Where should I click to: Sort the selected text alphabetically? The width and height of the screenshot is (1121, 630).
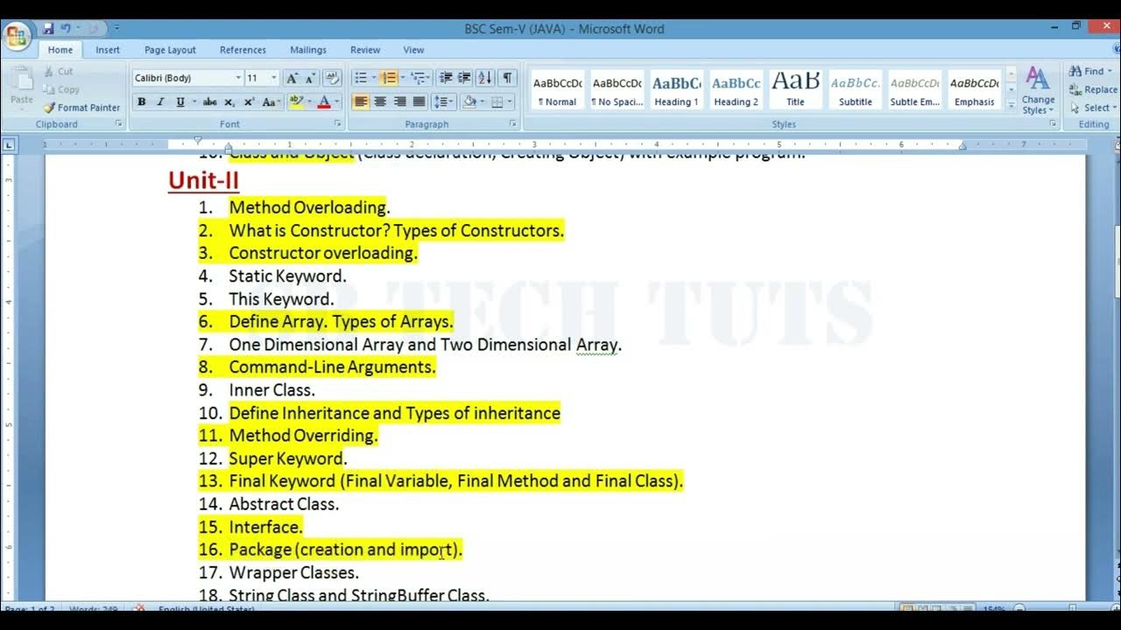[x=485, y=78]
